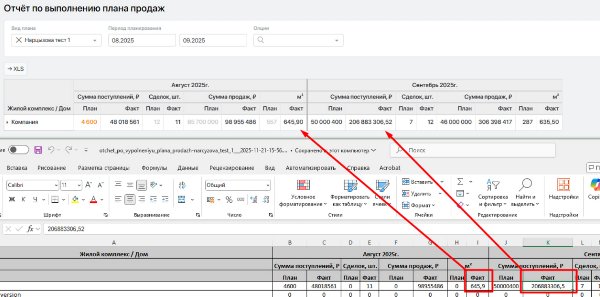Open the Формулы ribbon tab
Image resolution: width=600 pixels, height=297 pixels.
pos(154,168)
